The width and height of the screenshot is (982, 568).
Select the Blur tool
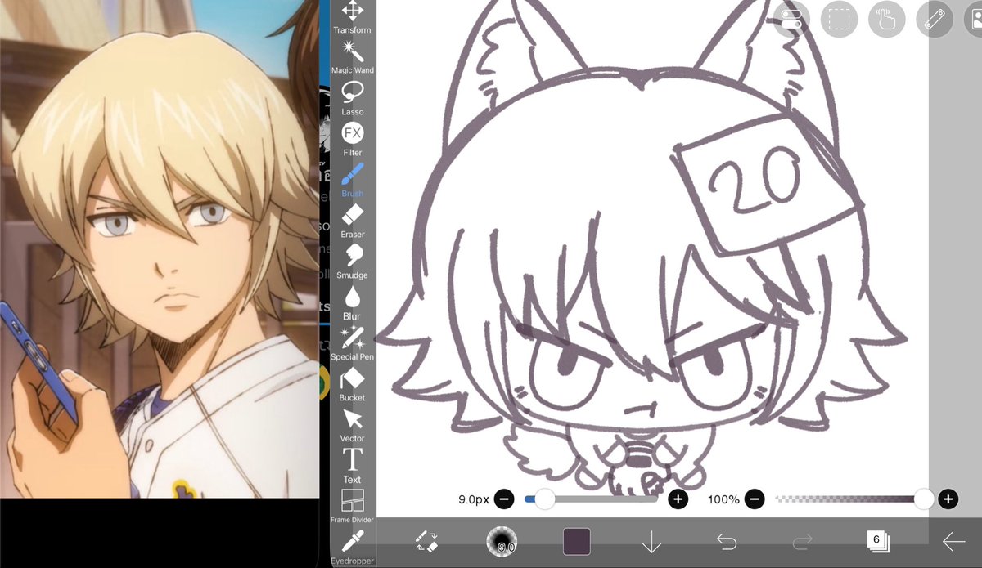[x=352, y=302]
